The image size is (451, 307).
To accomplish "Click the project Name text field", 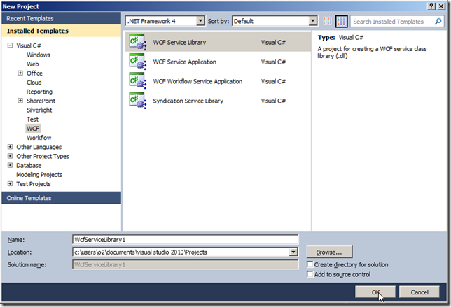I will coord(186,239).
